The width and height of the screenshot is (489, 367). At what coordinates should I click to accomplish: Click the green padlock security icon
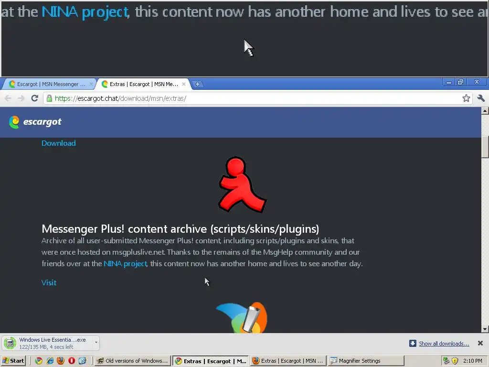[49, 98]
